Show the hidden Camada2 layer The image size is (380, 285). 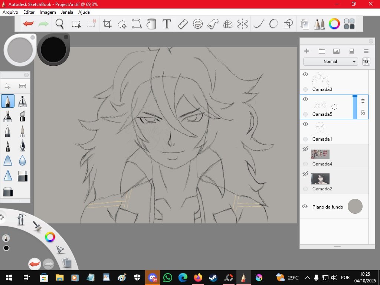pyautogui.click(x=305, y=174)
